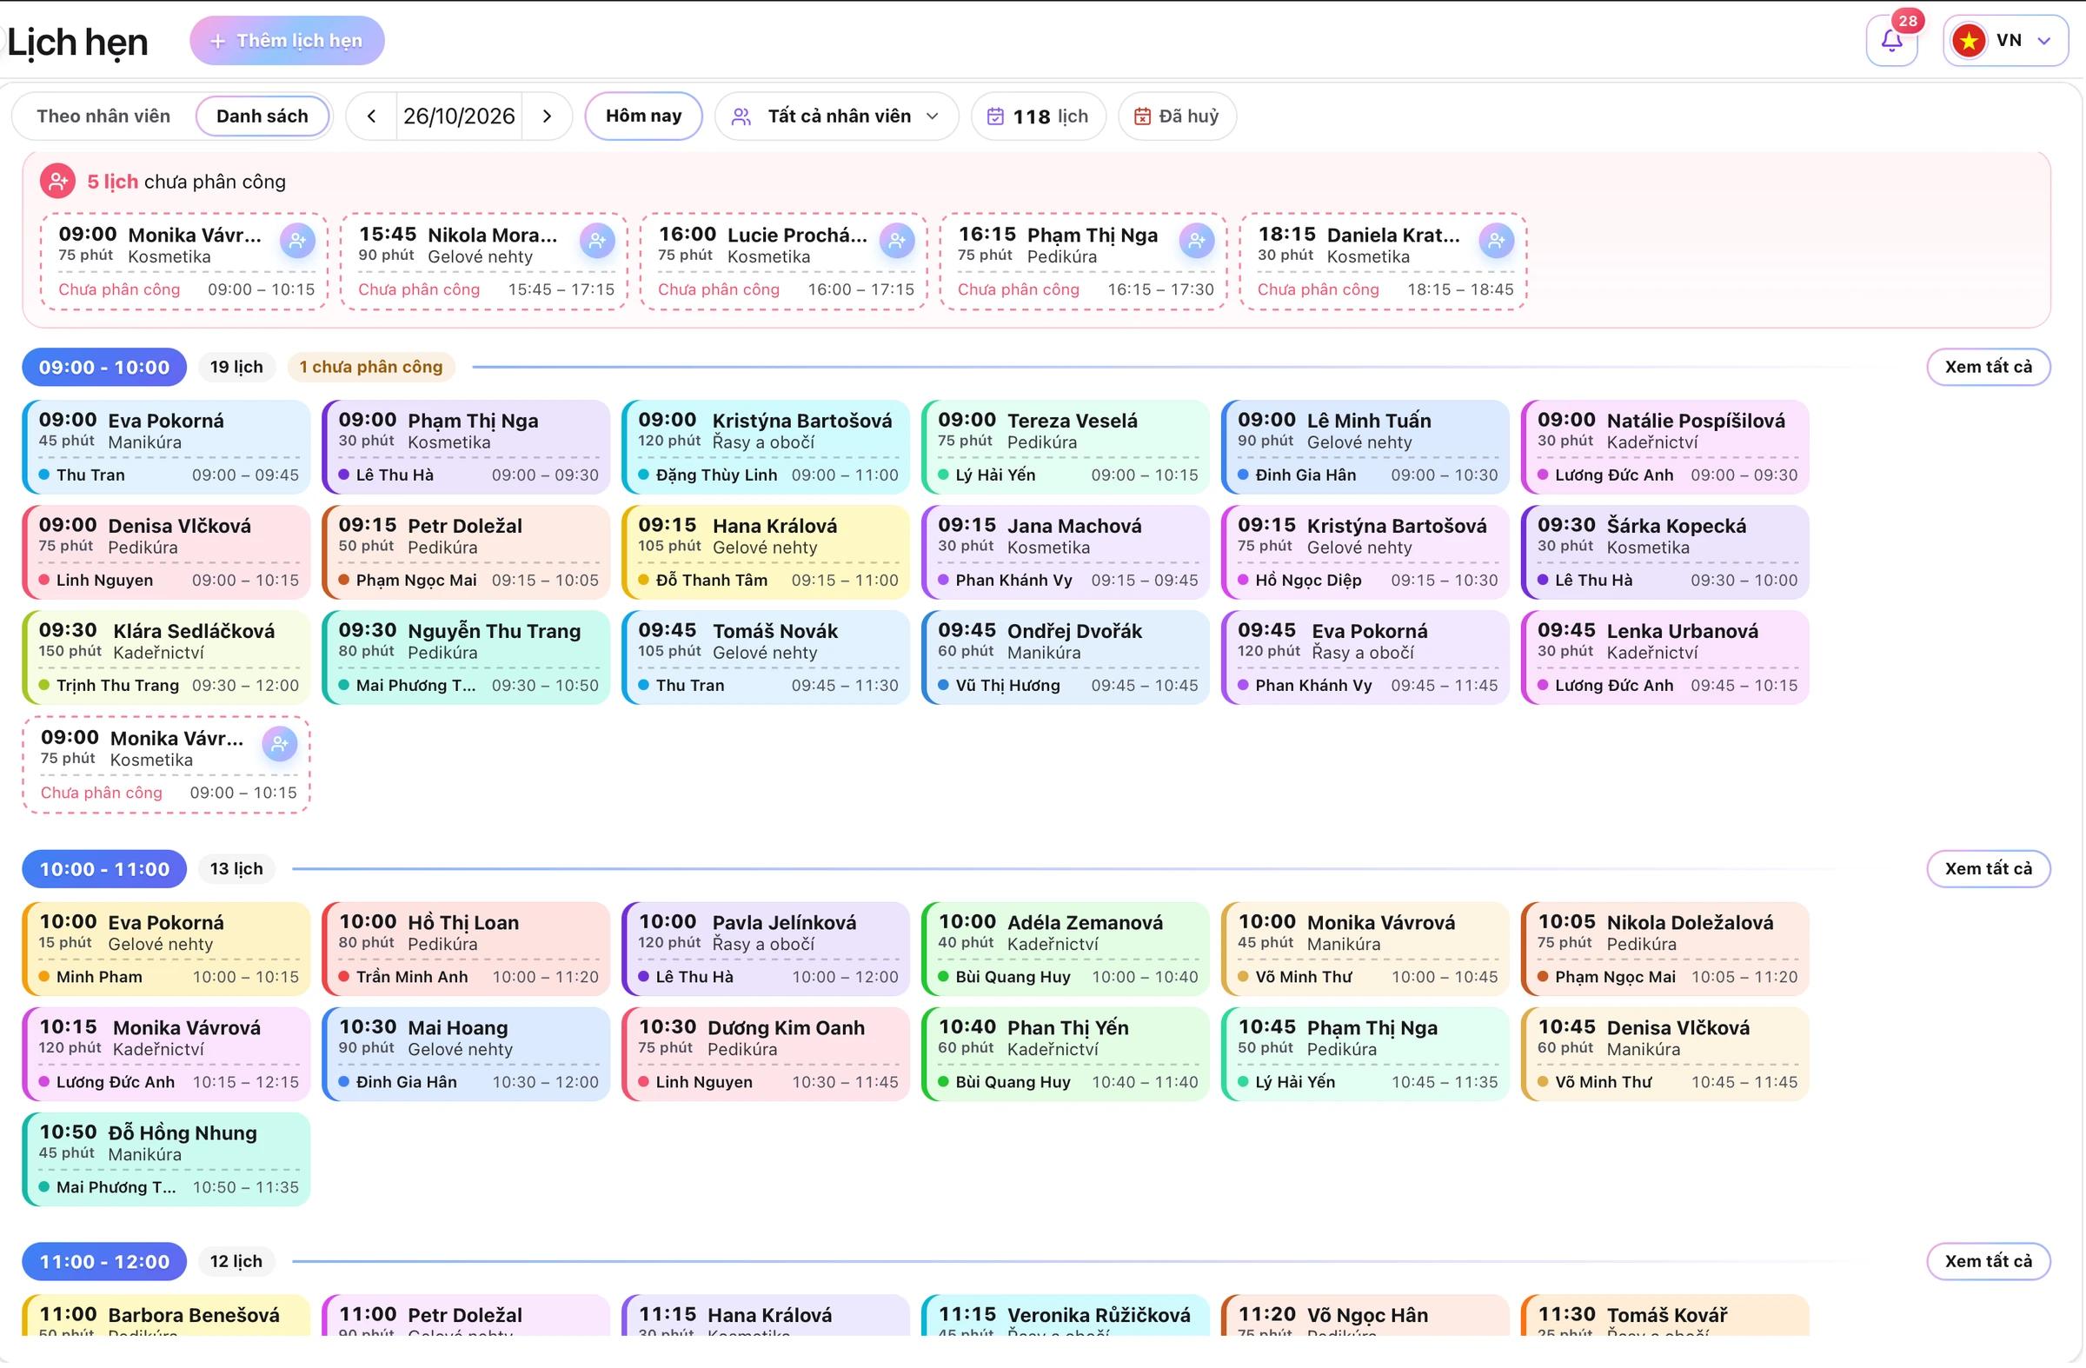Select the 10:00 - 11:00 time slot header
Viewport: 2086px width, 1368px height.
click(x=104, y=869)
